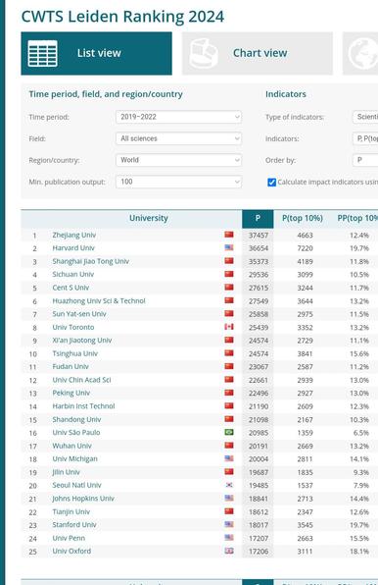Click Brazil flag beside Univ São Paulo
The height and width of the screenshot is (585, 378).
click(229, 432)
